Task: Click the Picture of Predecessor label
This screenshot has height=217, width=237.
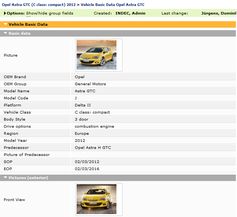Action: [x=27, y=155]
